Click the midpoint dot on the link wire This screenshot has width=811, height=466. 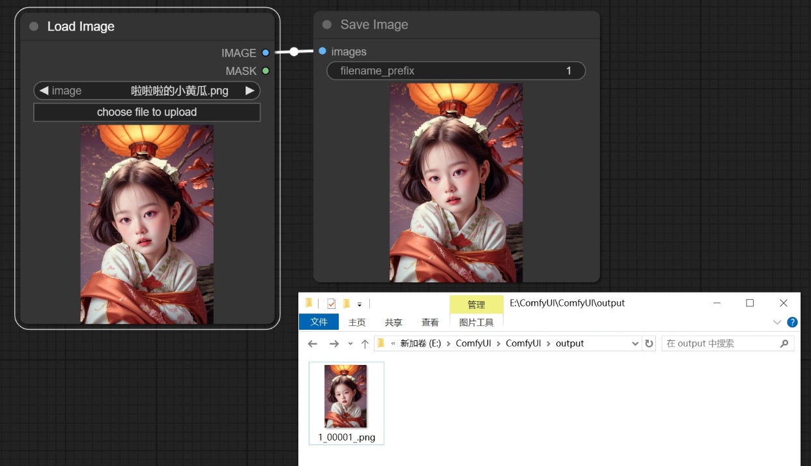tap(294, 51)
